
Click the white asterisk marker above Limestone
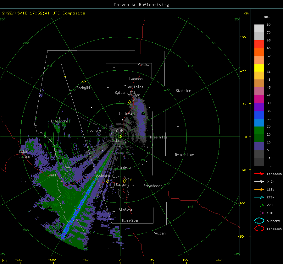pos(59,118)
